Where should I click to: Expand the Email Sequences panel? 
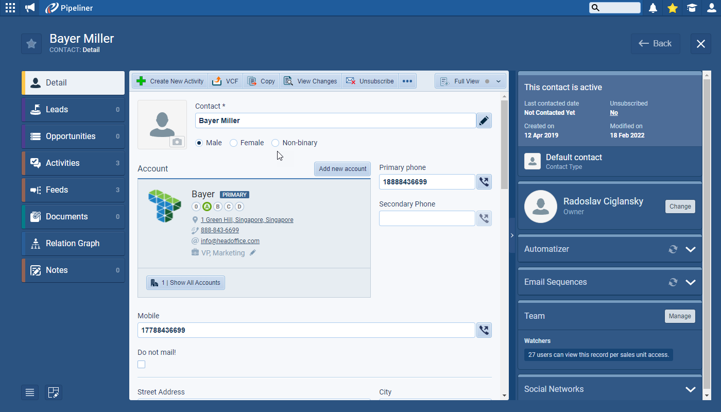click(x=690, y=282)
